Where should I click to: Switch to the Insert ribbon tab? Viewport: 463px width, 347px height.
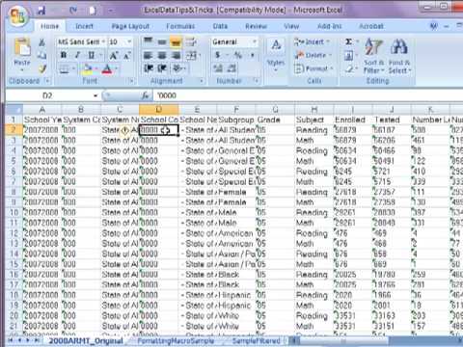(84, 26)
